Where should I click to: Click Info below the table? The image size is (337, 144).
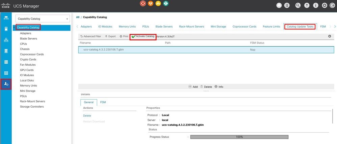click(x=219, y=87)
